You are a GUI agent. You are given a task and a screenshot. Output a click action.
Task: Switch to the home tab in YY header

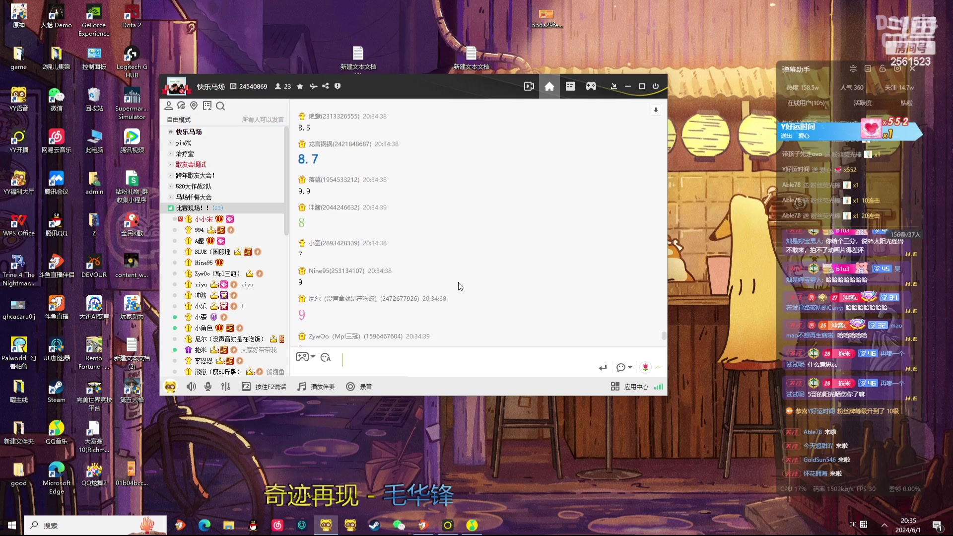549,86
